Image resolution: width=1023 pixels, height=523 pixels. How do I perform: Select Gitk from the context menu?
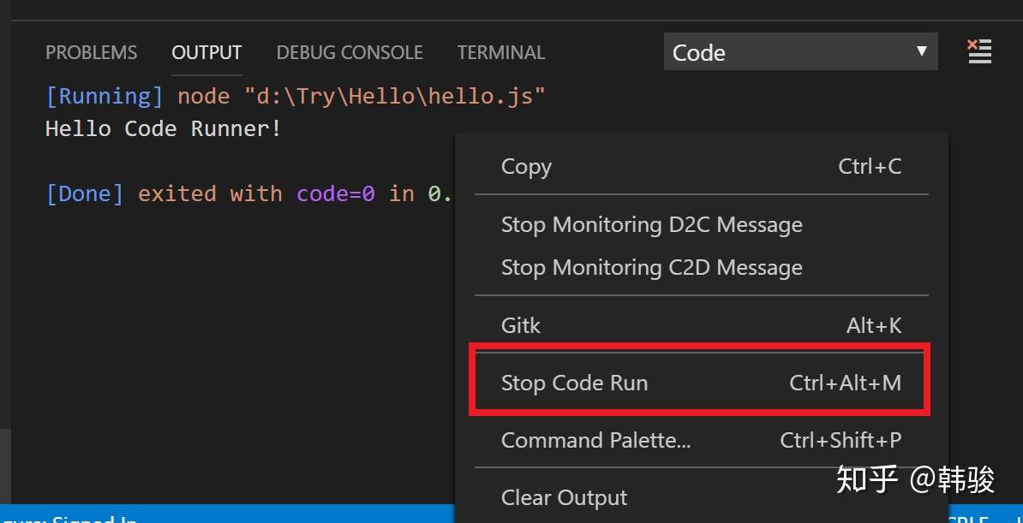click(520, 324)
